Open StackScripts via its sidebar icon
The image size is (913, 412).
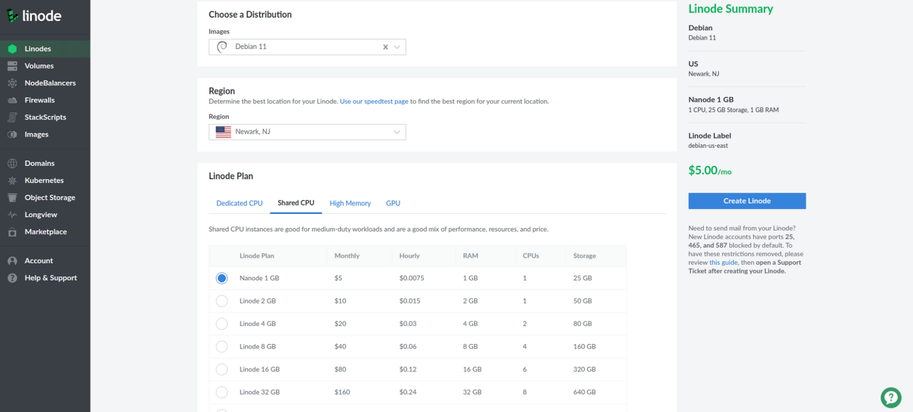[13, 118]
